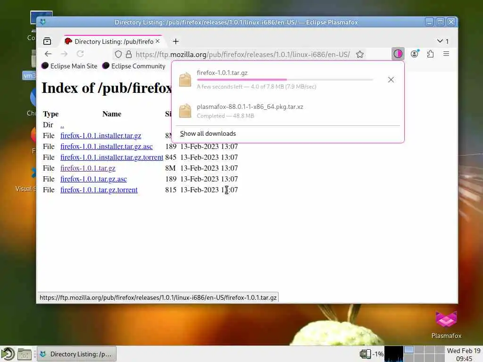Click the CPU monitor graph in tray

point(394,354)
